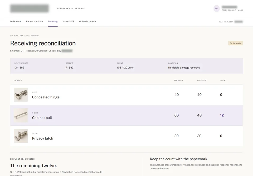This screenshot has height=176, width=253.
Task: Click the PRODUCT column header
Action: point(18,80)
